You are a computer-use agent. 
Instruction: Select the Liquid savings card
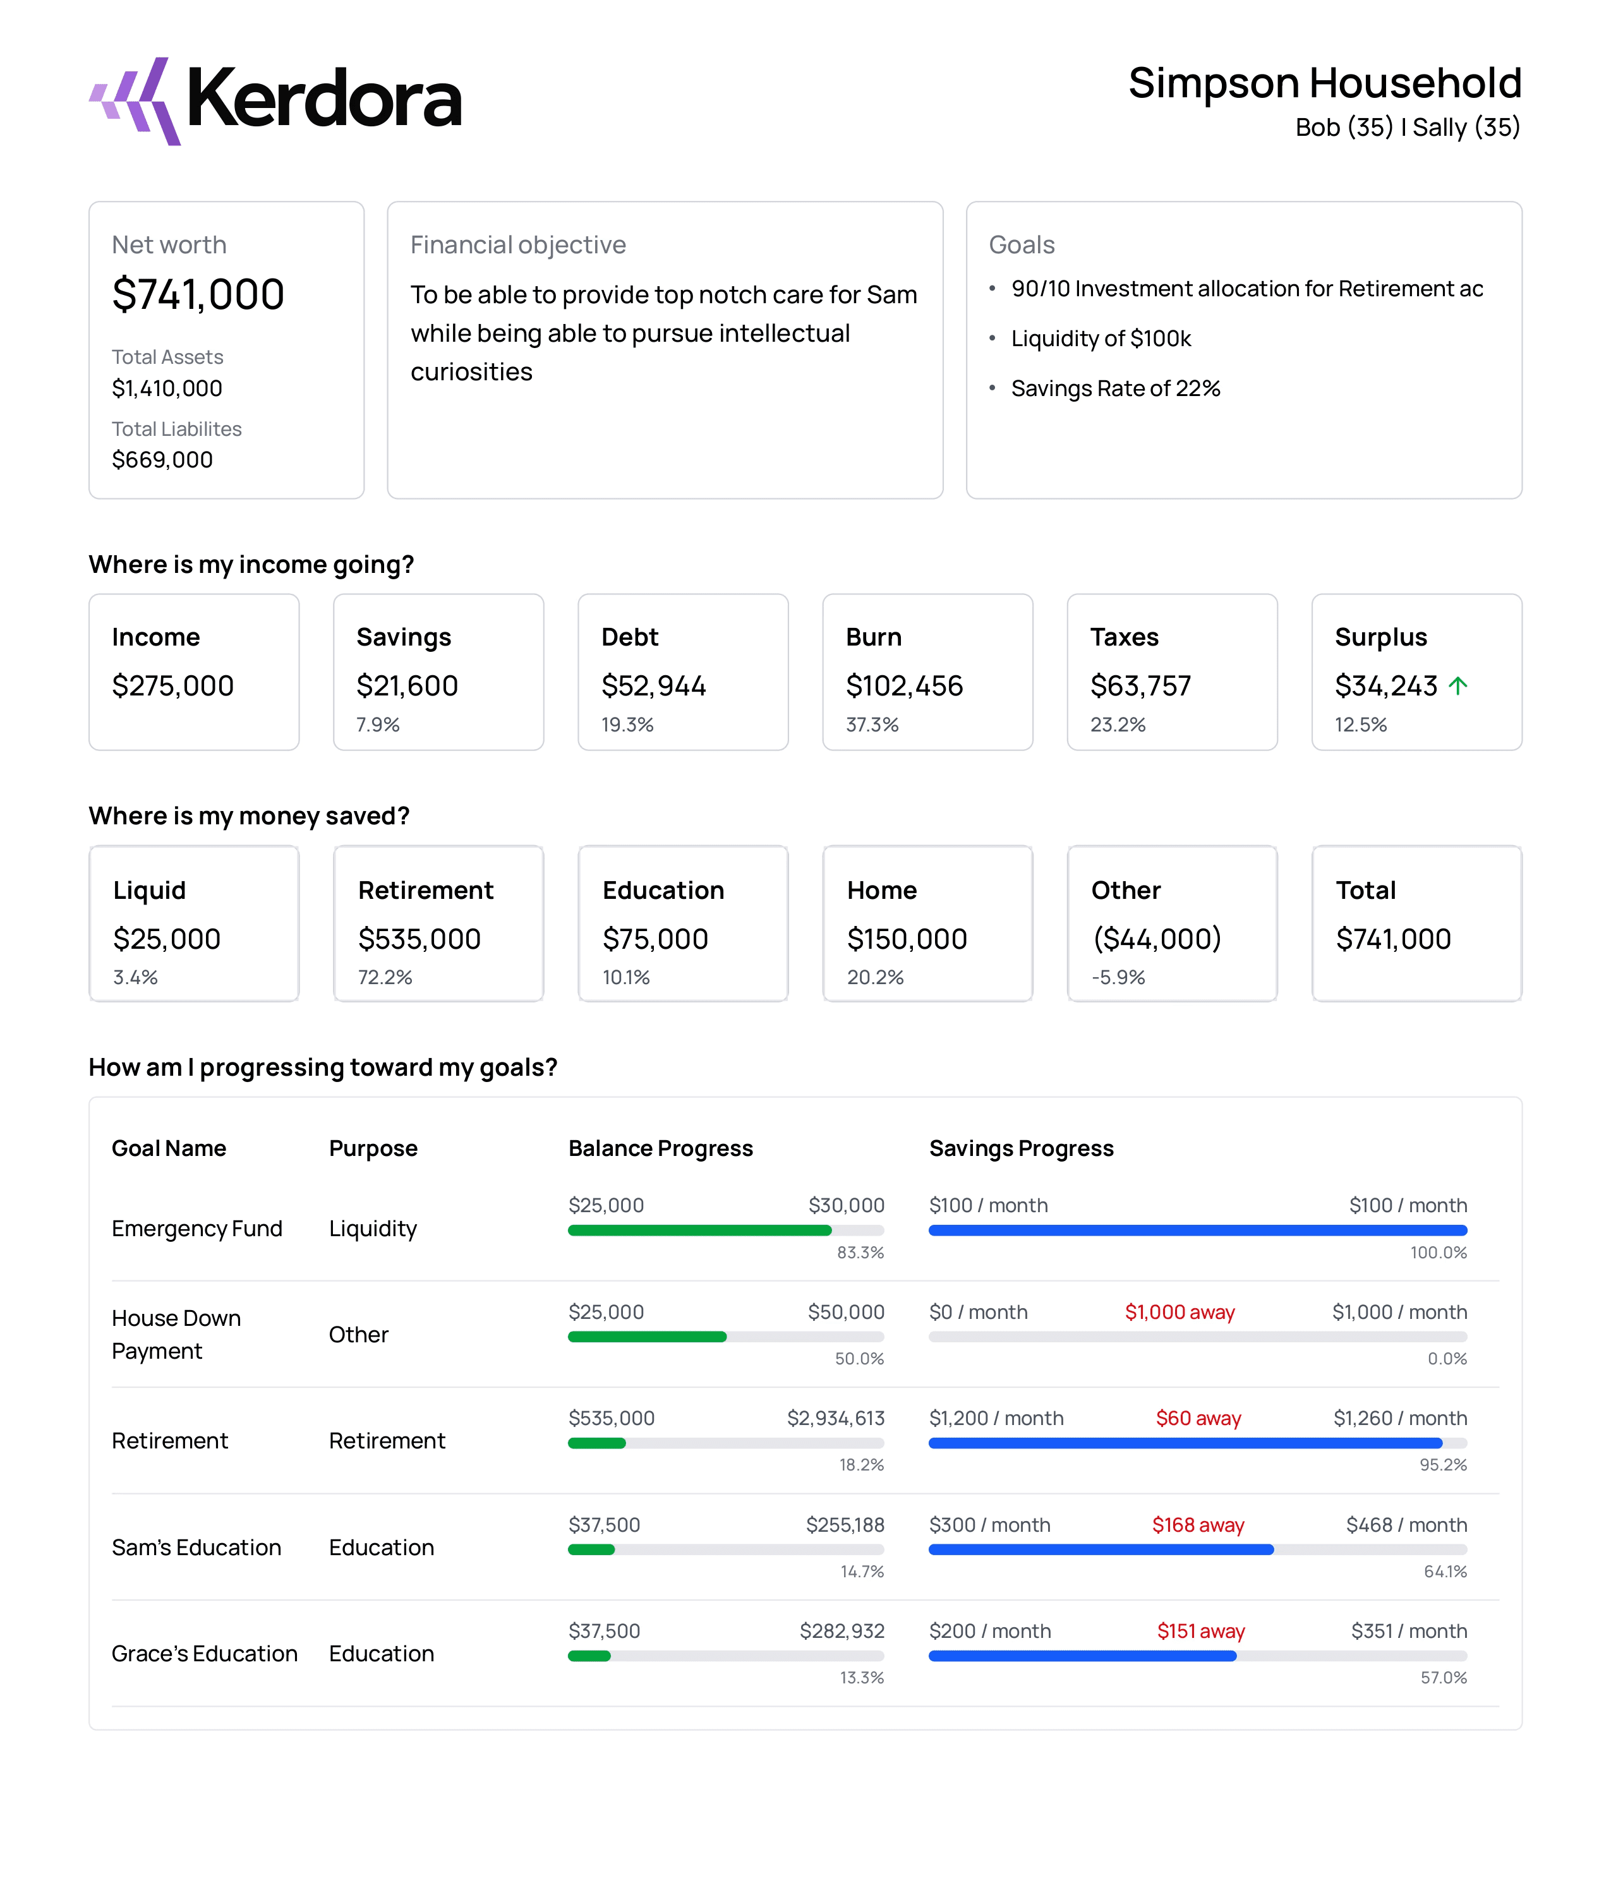(x=193, y=923)
